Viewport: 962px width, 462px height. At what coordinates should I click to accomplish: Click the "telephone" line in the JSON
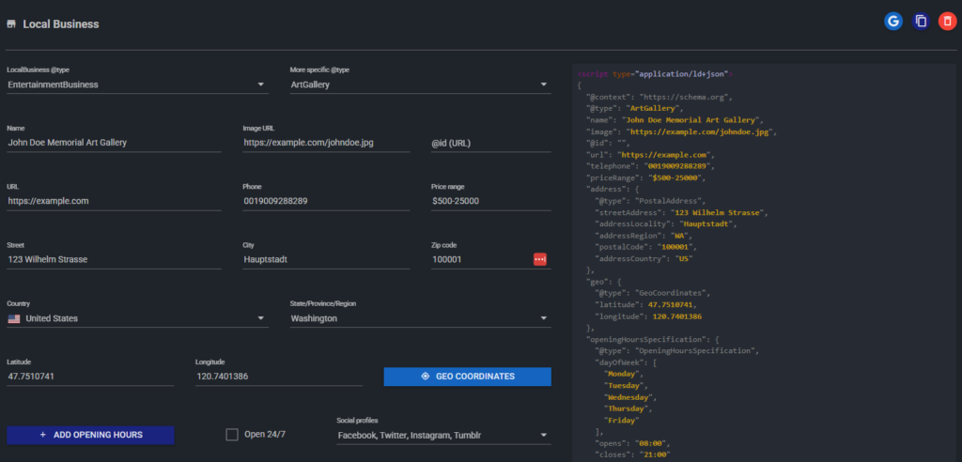pyautogui.click(x=651, y=166)
